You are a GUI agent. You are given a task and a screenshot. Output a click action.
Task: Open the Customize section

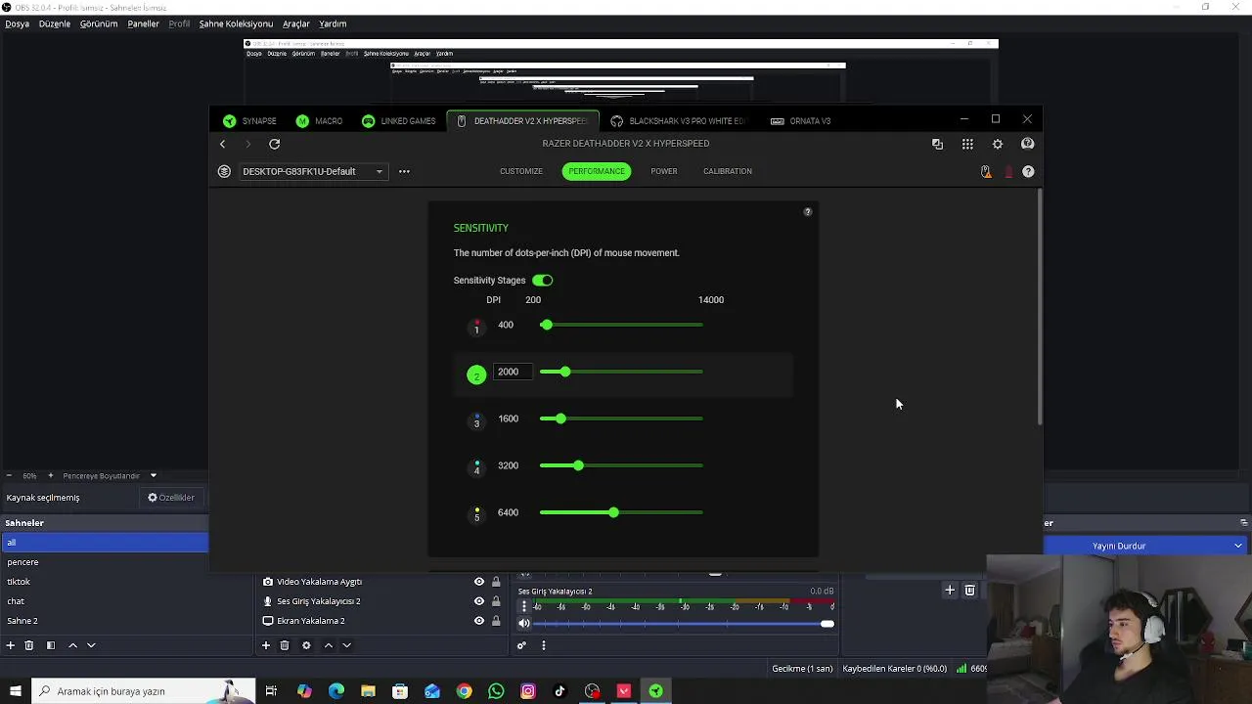[521, 171]
